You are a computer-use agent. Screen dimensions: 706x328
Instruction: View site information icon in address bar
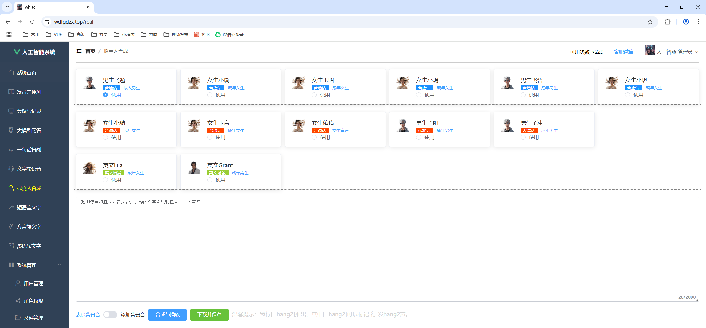[47, 22]
